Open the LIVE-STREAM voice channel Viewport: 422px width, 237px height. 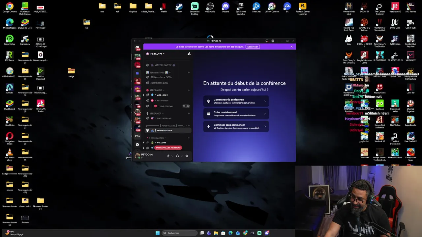168,106
